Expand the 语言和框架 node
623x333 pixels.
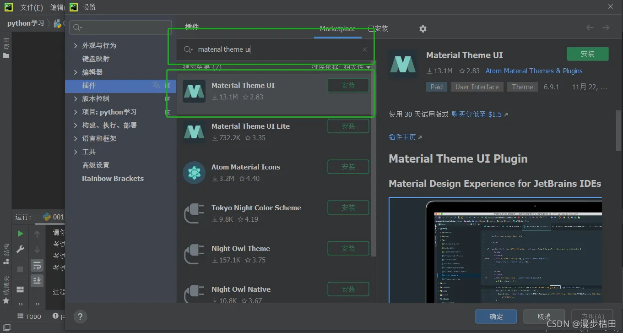[76, 139]
